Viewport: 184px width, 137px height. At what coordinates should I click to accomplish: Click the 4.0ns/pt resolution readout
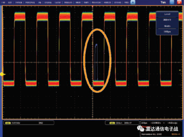click(x=173, y=123)
